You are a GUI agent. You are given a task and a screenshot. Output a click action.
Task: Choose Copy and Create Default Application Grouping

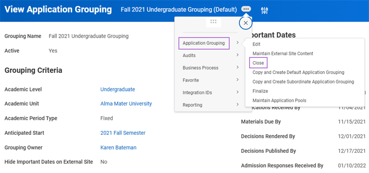298,72
